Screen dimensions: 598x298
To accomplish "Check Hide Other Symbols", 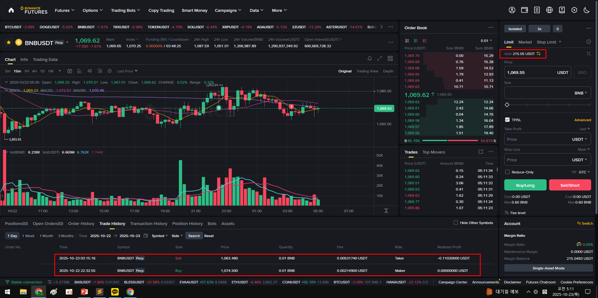I will (456, 223).
